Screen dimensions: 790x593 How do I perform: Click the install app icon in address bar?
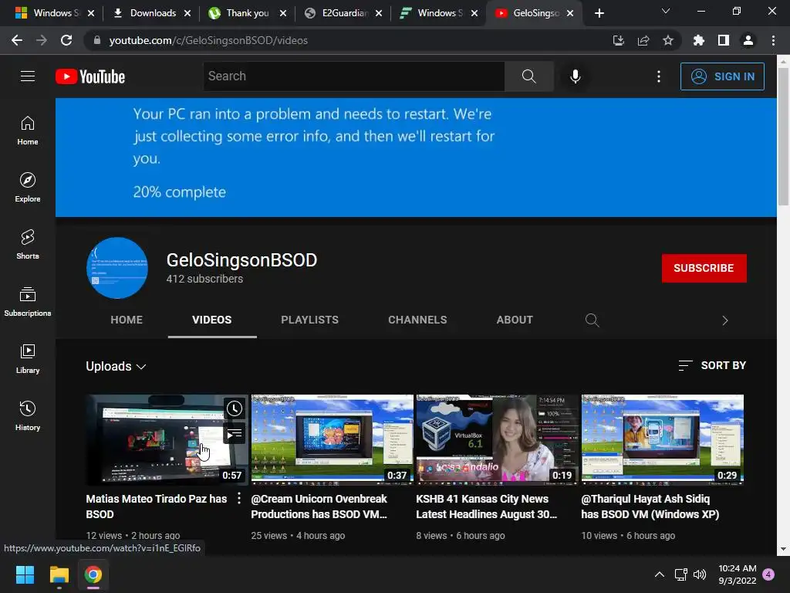point(618,40)
